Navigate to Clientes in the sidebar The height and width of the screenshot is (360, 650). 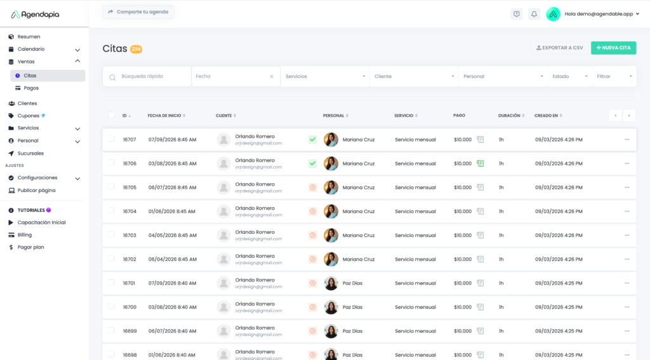[27, 103]
